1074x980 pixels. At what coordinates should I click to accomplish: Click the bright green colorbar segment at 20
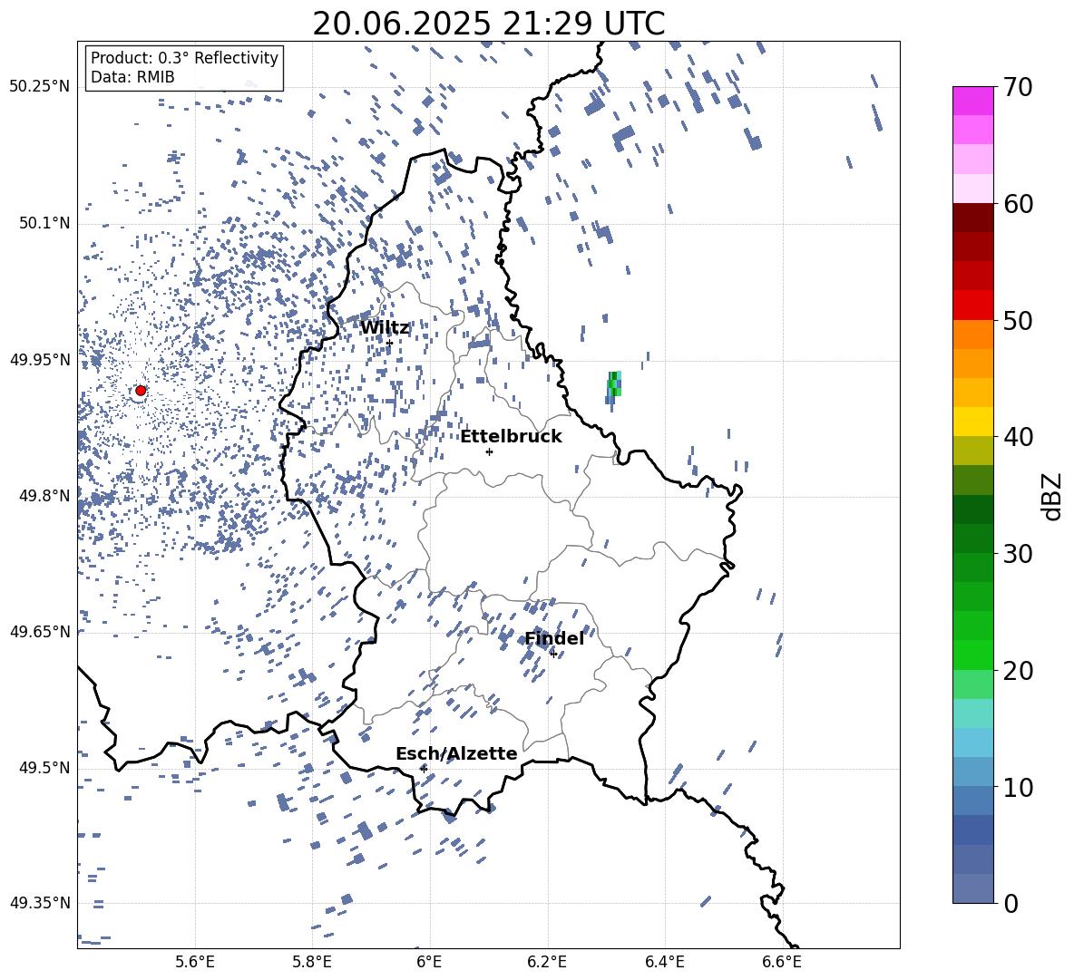973,655
